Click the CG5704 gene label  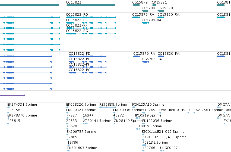point(148,8)
